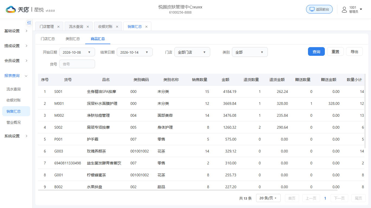Close the 销售汇总 tab
This screenshot has width=371, height=208.
(146, 27)
